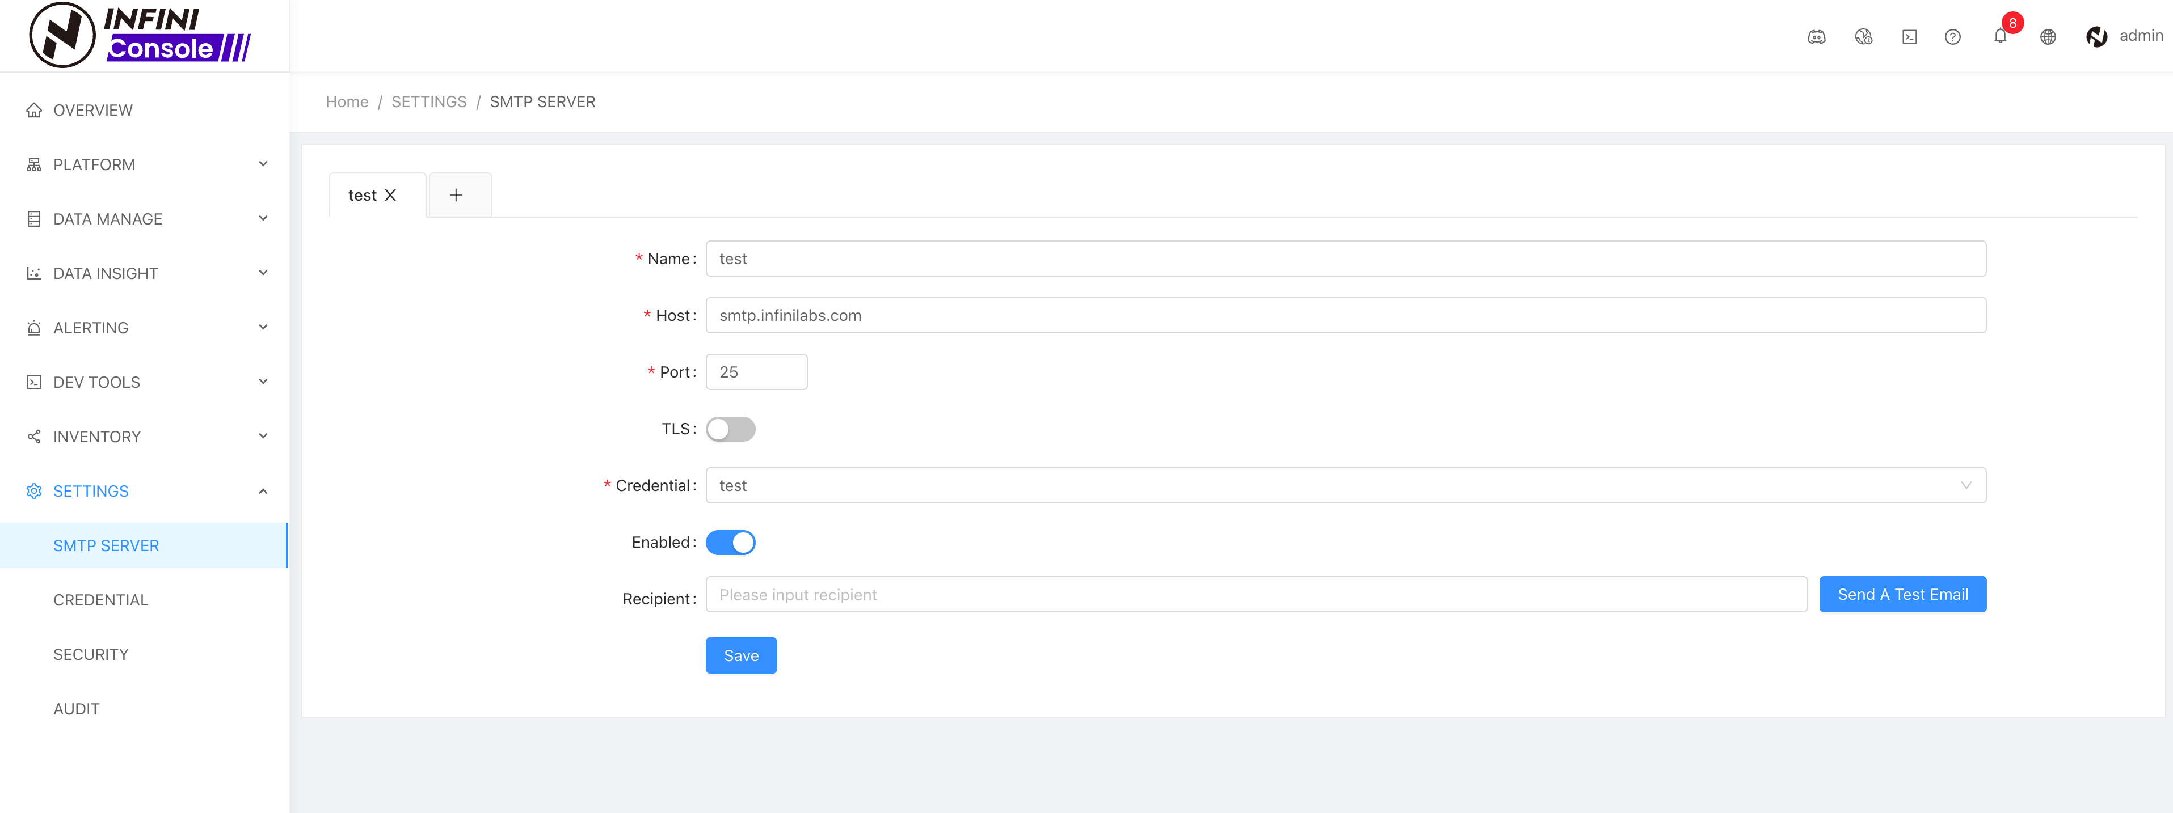
Task: Add a new SMTP server tab
Action: coord(456,195)
